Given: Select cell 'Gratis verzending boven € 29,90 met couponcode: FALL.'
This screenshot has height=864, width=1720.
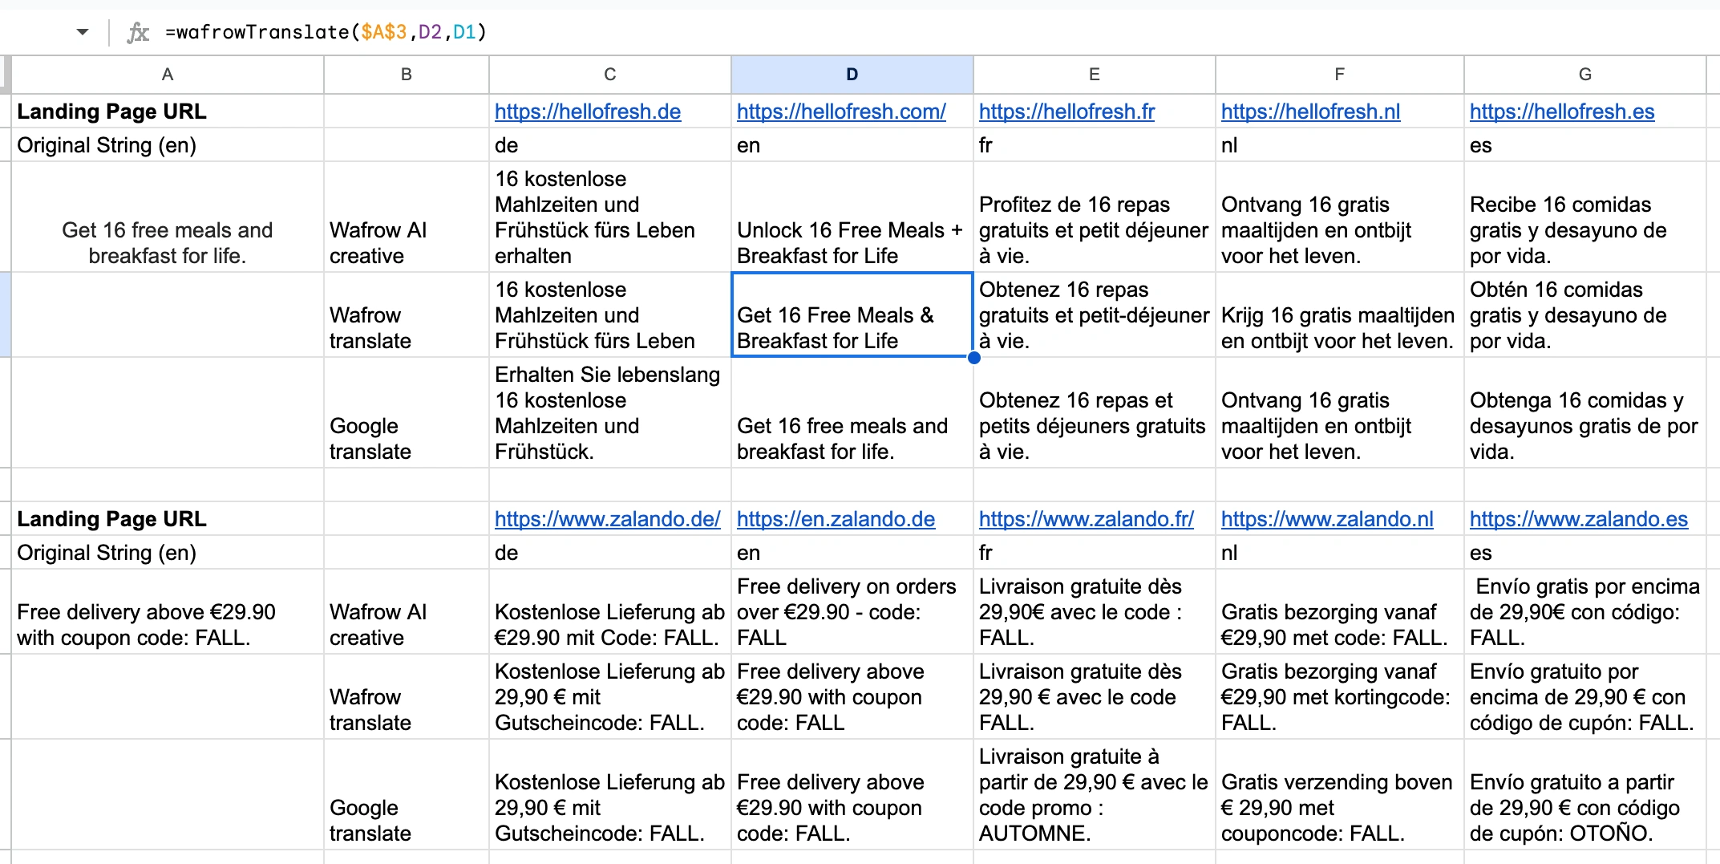Looking at the screenshot, I should pyautogui.click(x=1340, y=794).
